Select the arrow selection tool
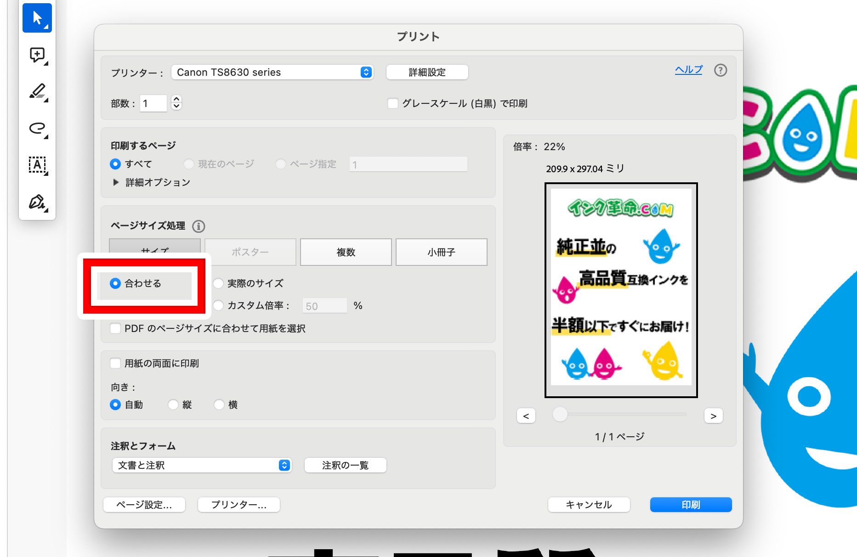Image resolution: width=857 pixels, height=557 pixels. pyautogui.click(x=37, y=18)
